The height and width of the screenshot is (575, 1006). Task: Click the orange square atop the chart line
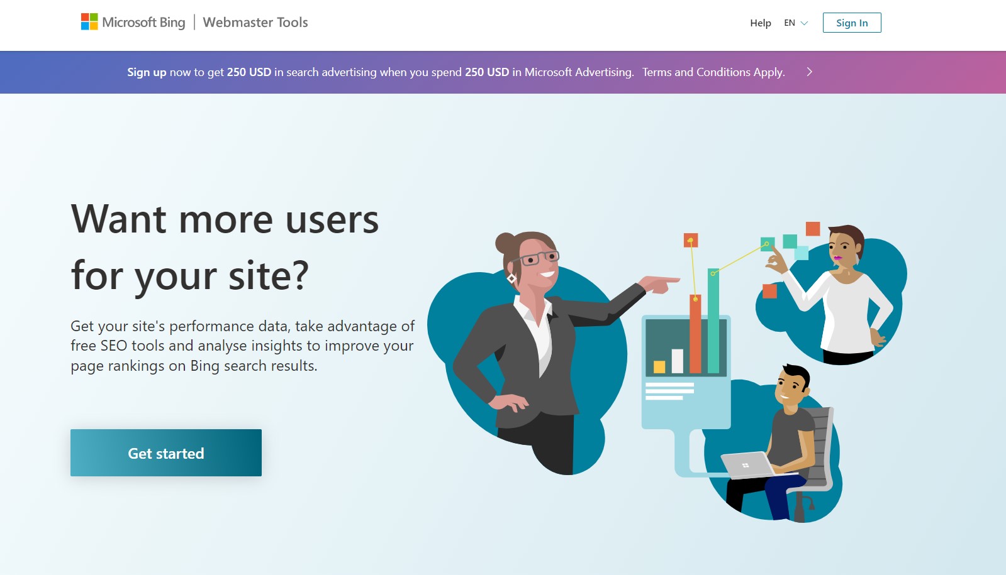tap(690, 240)
